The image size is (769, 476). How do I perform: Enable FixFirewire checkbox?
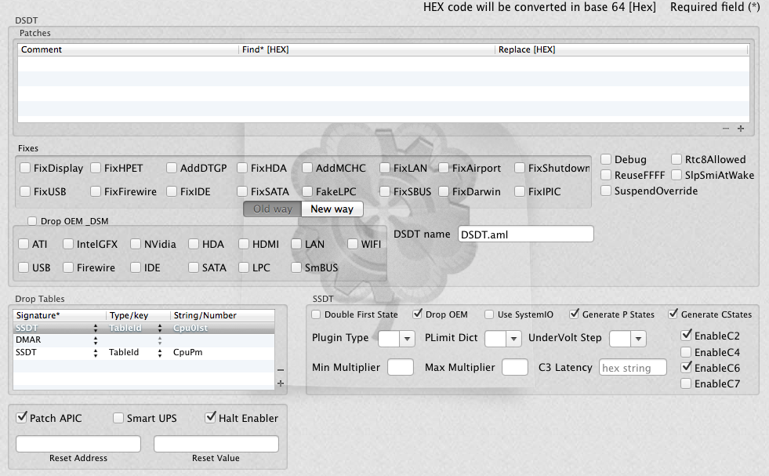tap(96, 191)
